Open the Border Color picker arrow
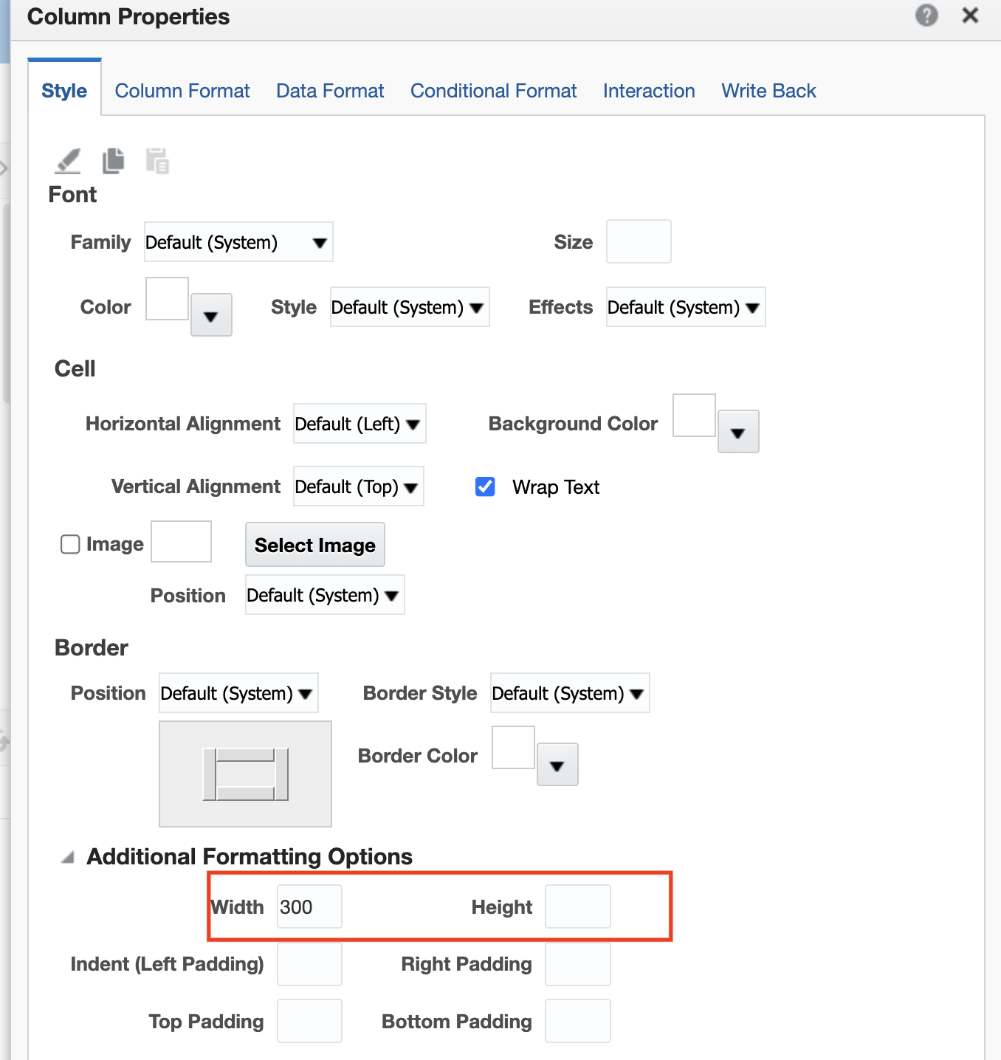1001x1060 pixels. coord(557,765)
